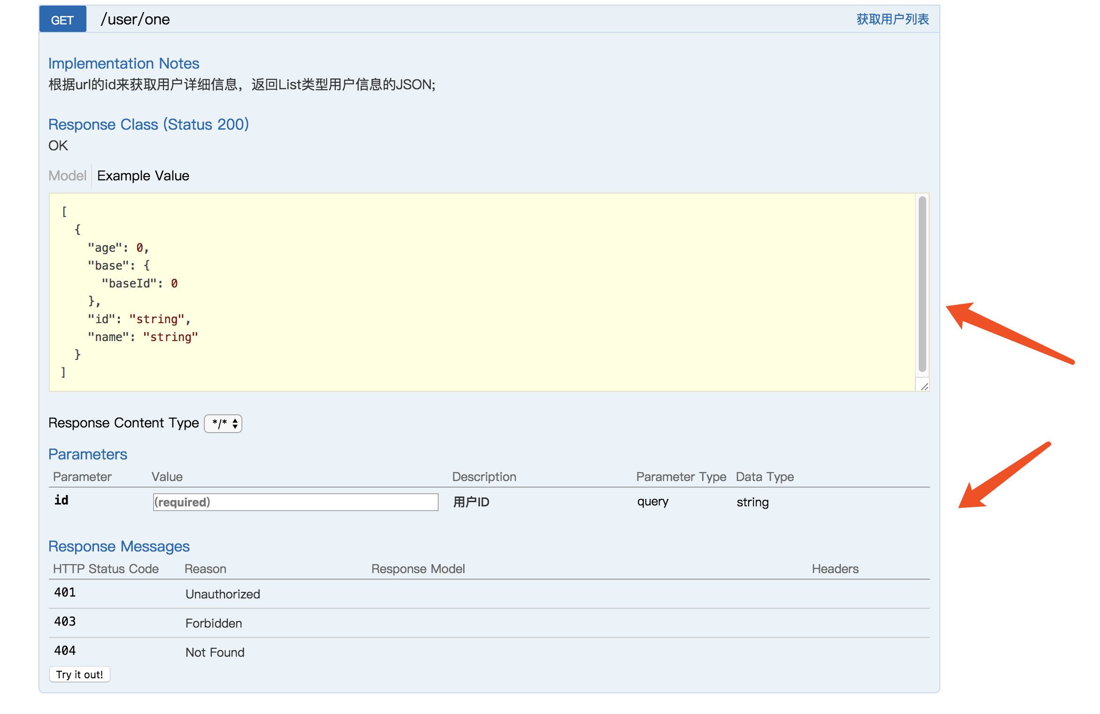Click the Response Class (Status 200) heading
Image resolution: width=1100 pixels, height=714 pixels.
(148, 124)
